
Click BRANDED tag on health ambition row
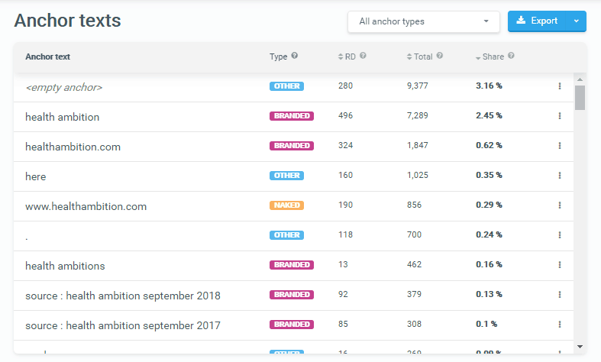(291, 116)
